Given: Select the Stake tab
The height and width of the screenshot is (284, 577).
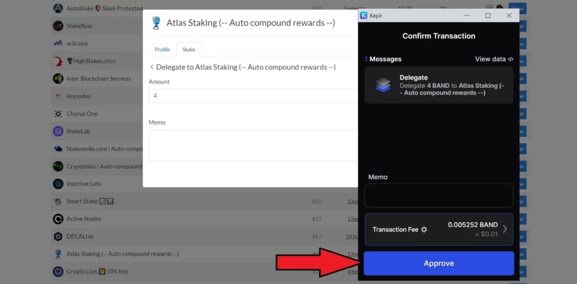Looking at the screenshot, I should (189, 50).
